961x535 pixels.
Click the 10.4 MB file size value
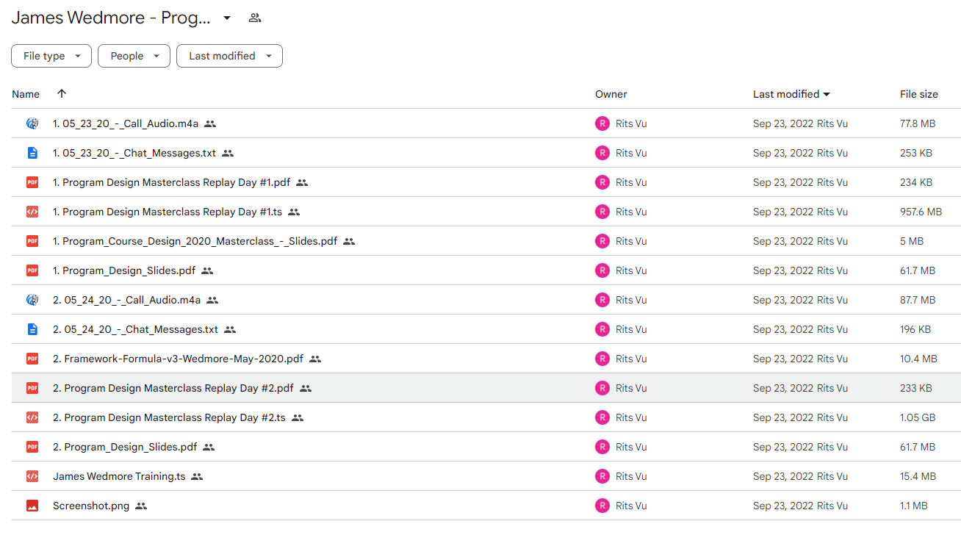(918, 359)
